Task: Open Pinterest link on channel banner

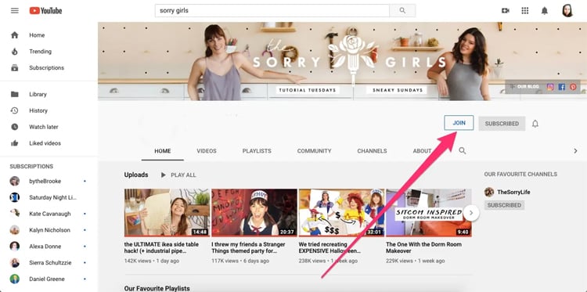Action: (x=573, y=87)
